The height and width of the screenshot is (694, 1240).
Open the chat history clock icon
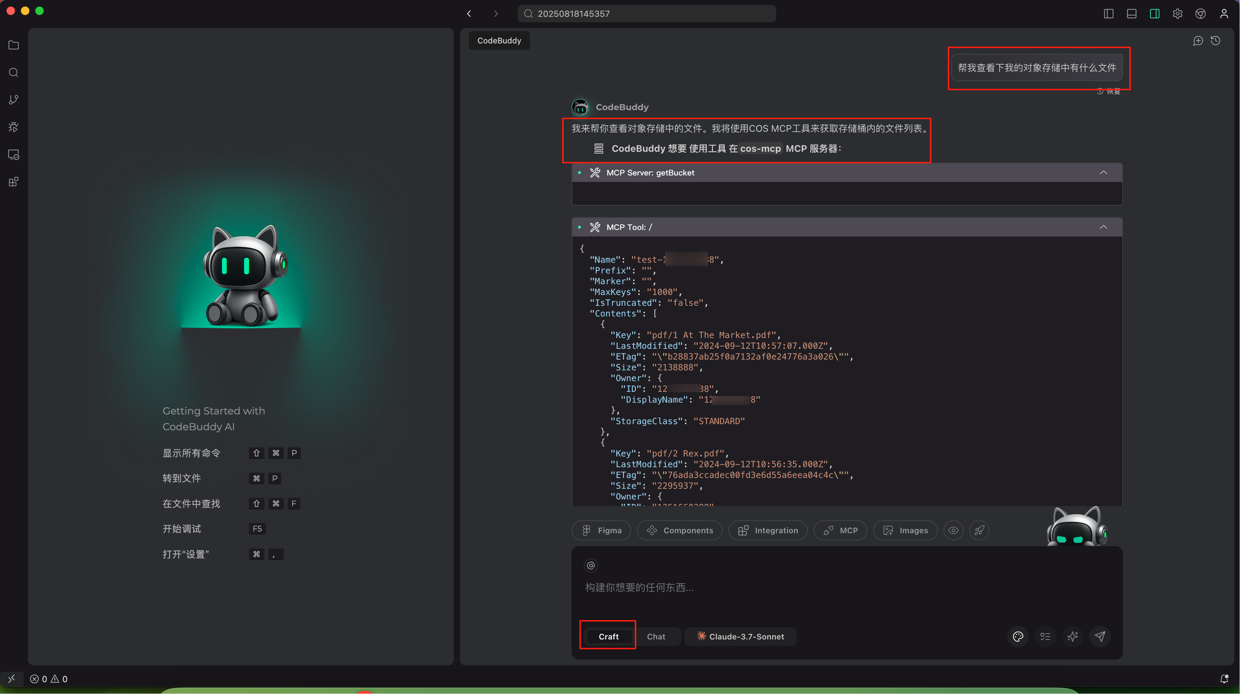click(x=1216, y=41)
